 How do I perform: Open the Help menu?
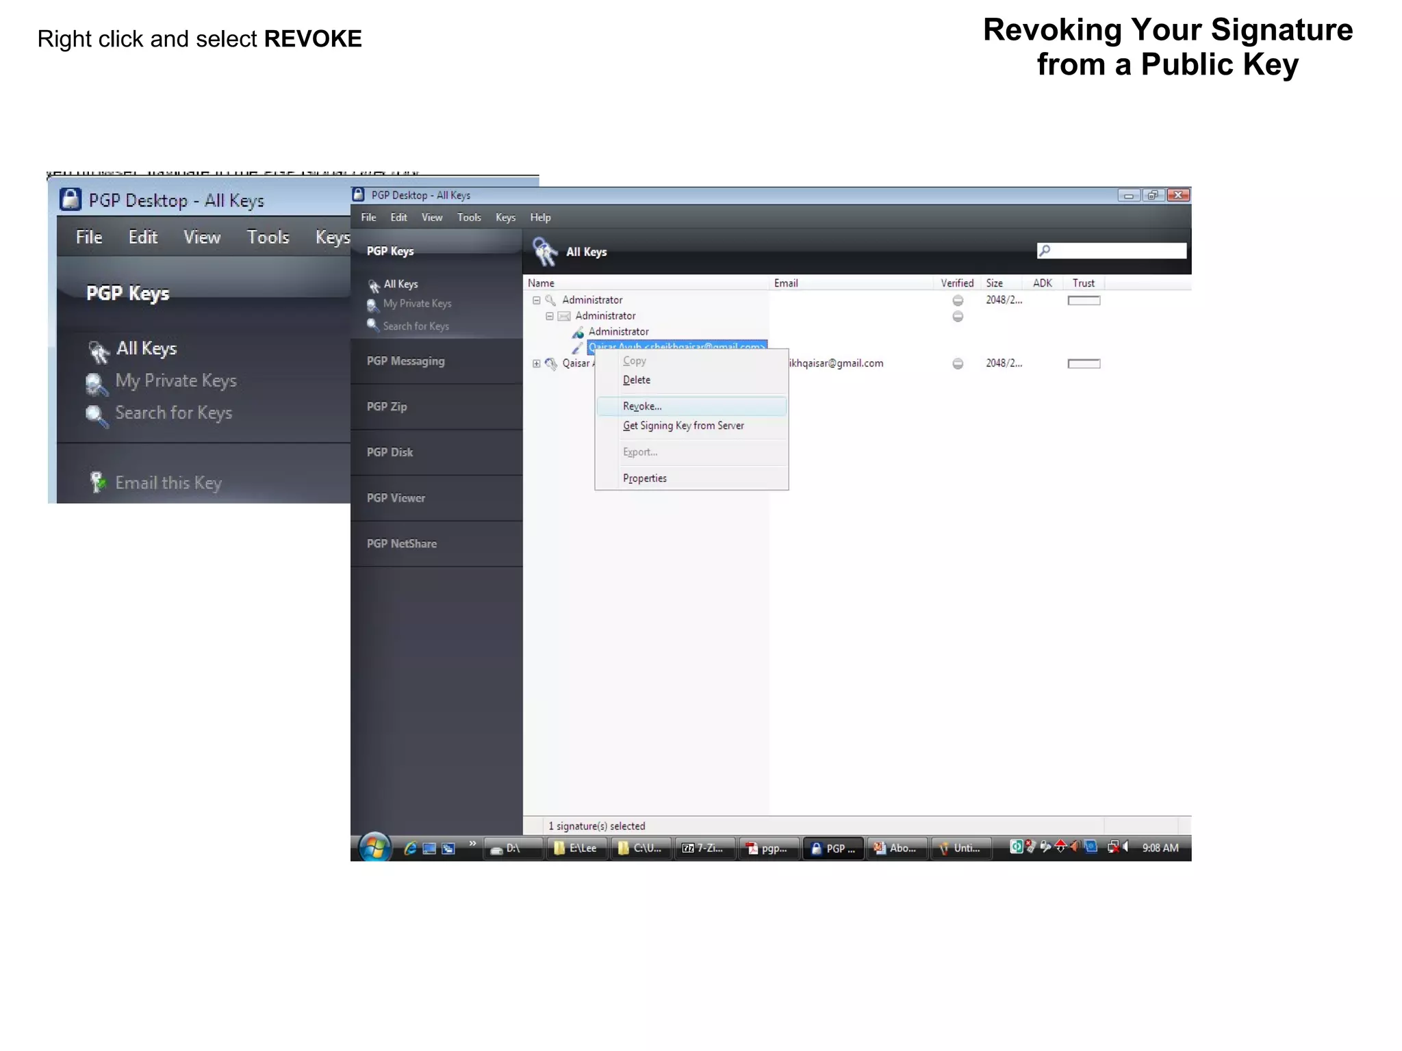coord(540,218)
